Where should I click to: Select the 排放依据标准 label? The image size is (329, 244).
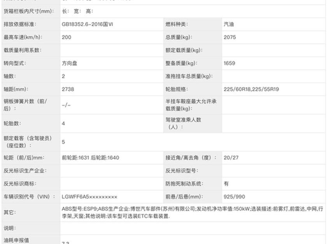coord(20,24)
